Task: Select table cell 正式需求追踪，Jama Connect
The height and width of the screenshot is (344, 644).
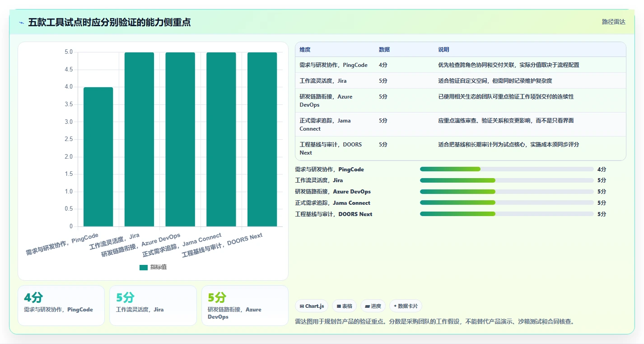Action: click(325, 125)
